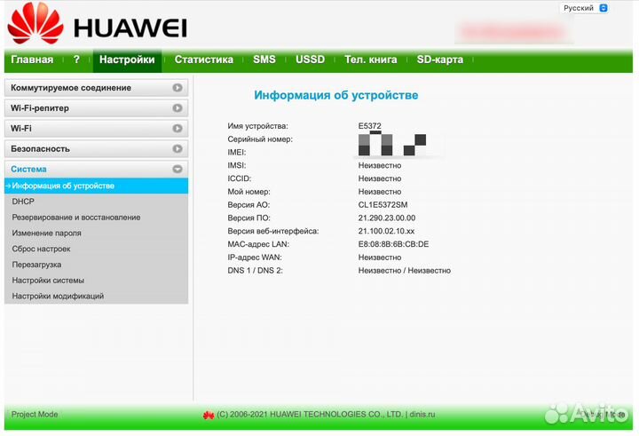Screen dimensions: 639x436
Task: Go to the Главная tab
Action: coord(32,59)
